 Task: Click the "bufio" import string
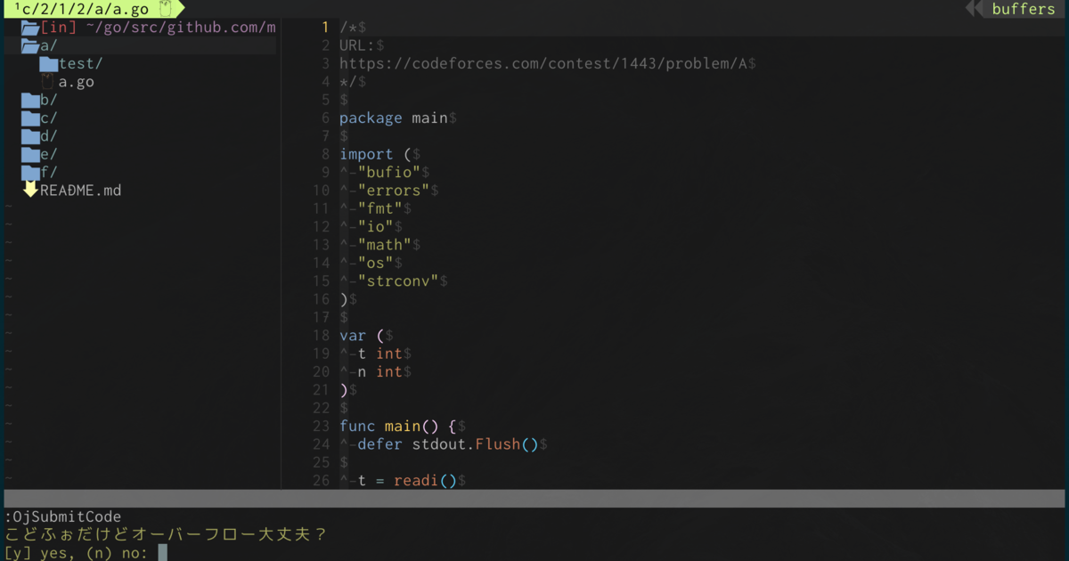click(389, 173)
